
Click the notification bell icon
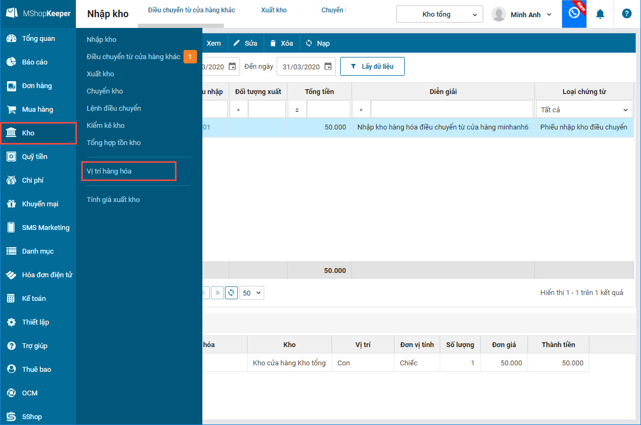pyautogui.click(x=600, y=14)
